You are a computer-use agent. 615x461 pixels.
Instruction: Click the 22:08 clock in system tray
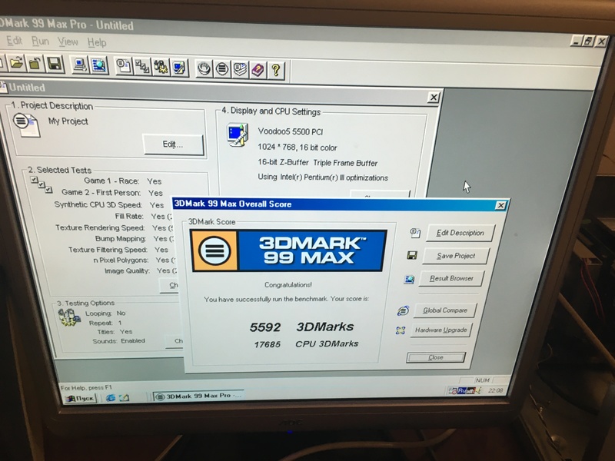(495, 390)
